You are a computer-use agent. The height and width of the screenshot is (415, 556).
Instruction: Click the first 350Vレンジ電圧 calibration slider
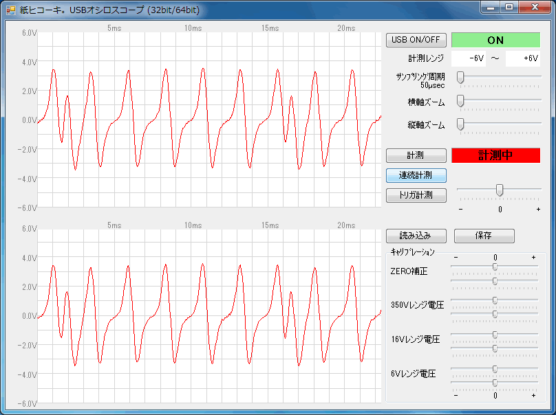coord(495,301)
